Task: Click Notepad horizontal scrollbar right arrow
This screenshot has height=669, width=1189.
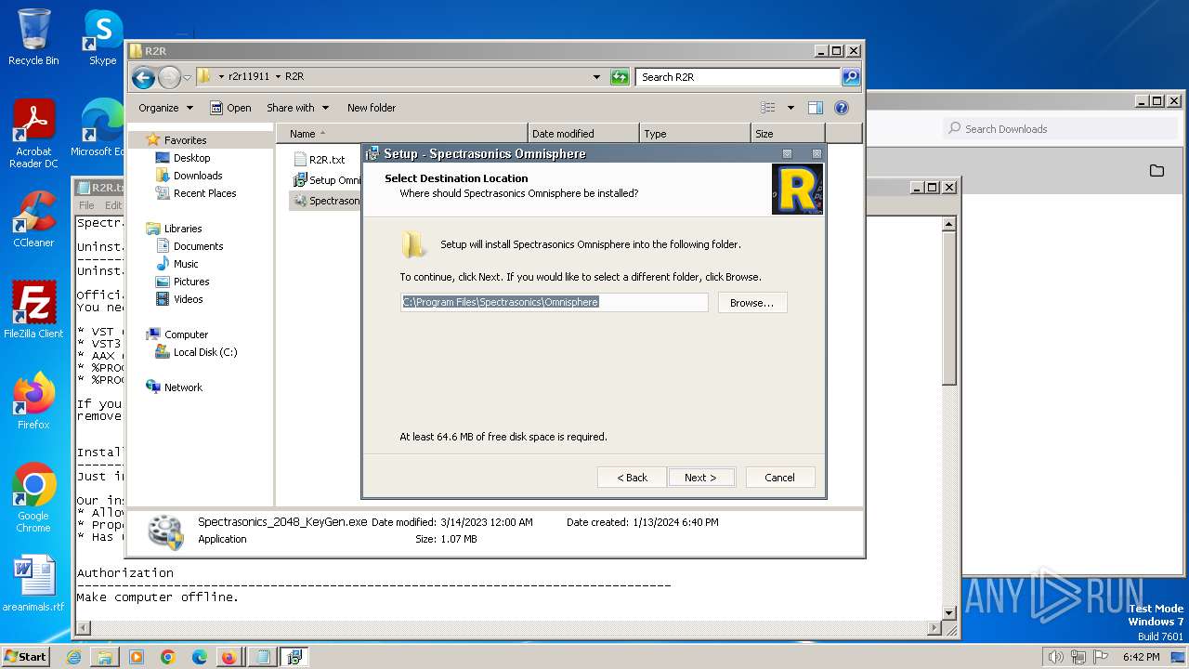Action: (935, 629)
